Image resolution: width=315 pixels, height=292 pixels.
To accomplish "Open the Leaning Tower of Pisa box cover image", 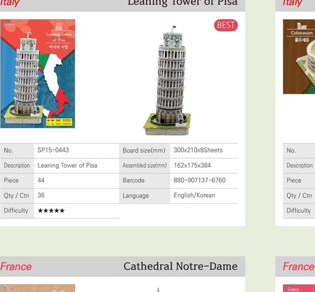I will 38,74.
